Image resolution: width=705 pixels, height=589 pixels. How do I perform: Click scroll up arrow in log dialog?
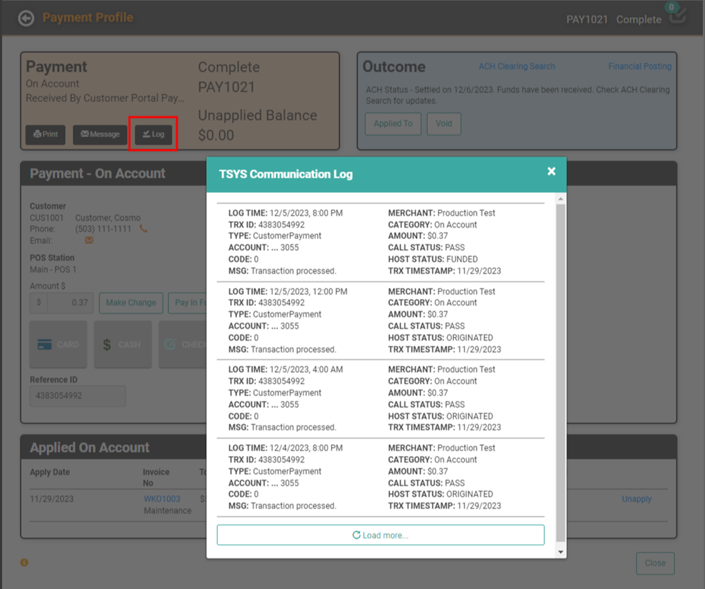(x=561, y=199)
